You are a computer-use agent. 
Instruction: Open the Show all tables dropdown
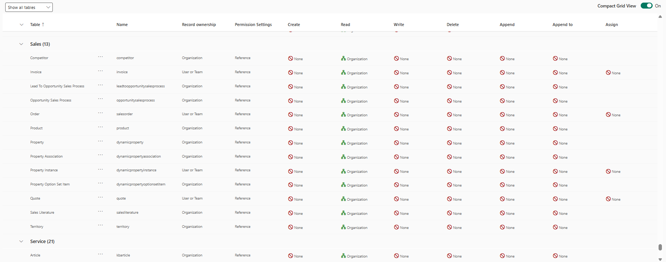pyautogui.click(x=29, y=7)
